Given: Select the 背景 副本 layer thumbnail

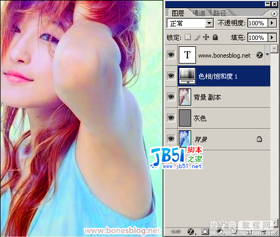Looking at the screenshot, I should click(x=185, y=97).
